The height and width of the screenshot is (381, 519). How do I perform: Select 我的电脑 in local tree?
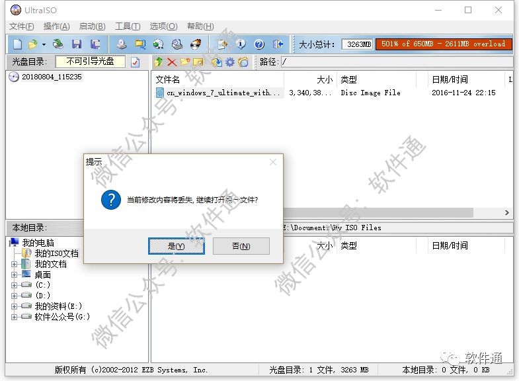tap(38, 243)
